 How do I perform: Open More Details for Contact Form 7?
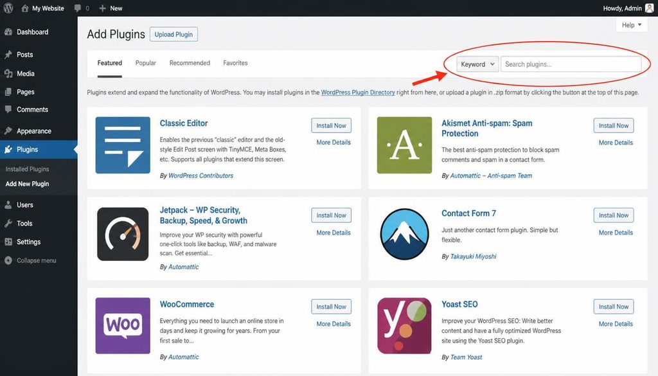[x=616, y=233]
